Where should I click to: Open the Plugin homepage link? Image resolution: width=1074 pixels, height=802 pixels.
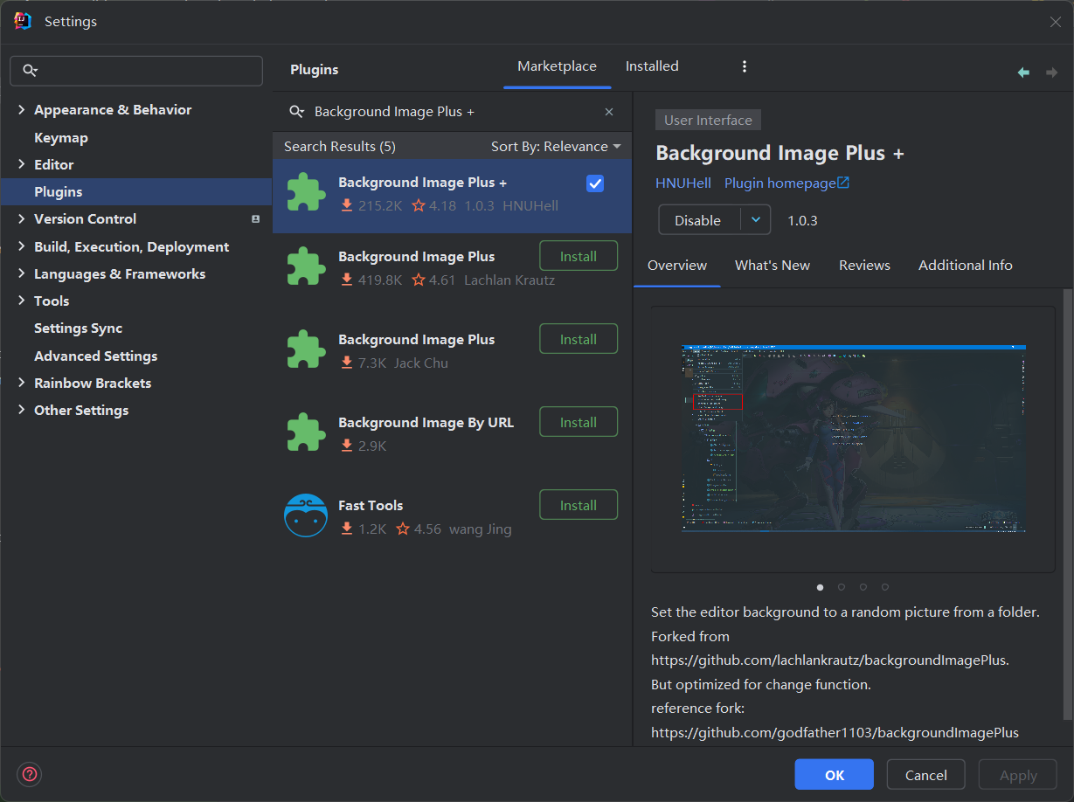tap(780, 183)
